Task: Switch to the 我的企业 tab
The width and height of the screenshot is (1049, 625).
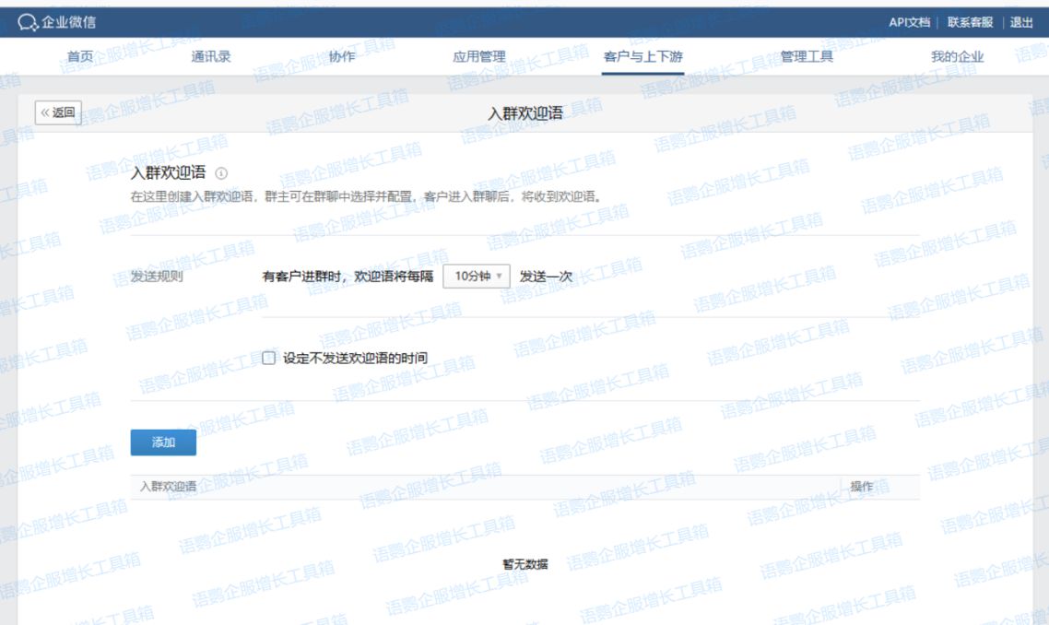Action: pos(958,57)
